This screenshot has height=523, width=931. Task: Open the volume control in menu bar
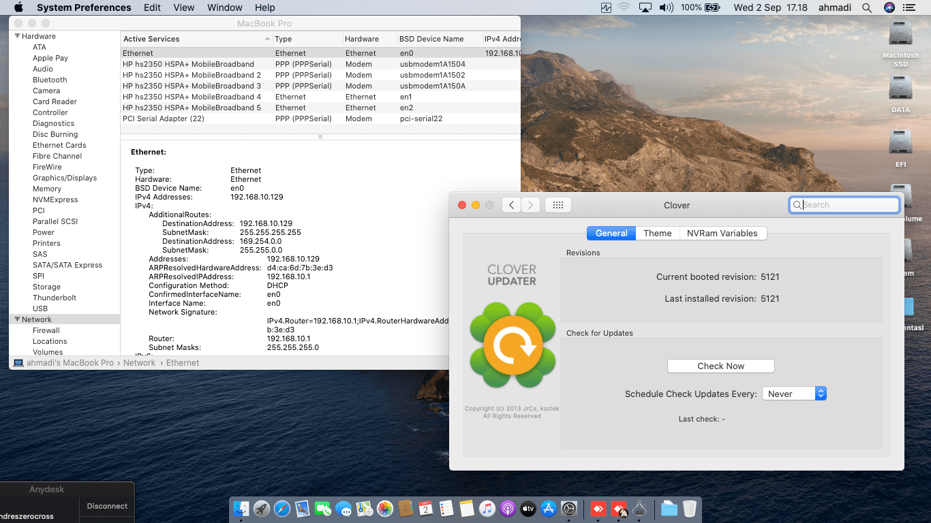coord(667,7)
